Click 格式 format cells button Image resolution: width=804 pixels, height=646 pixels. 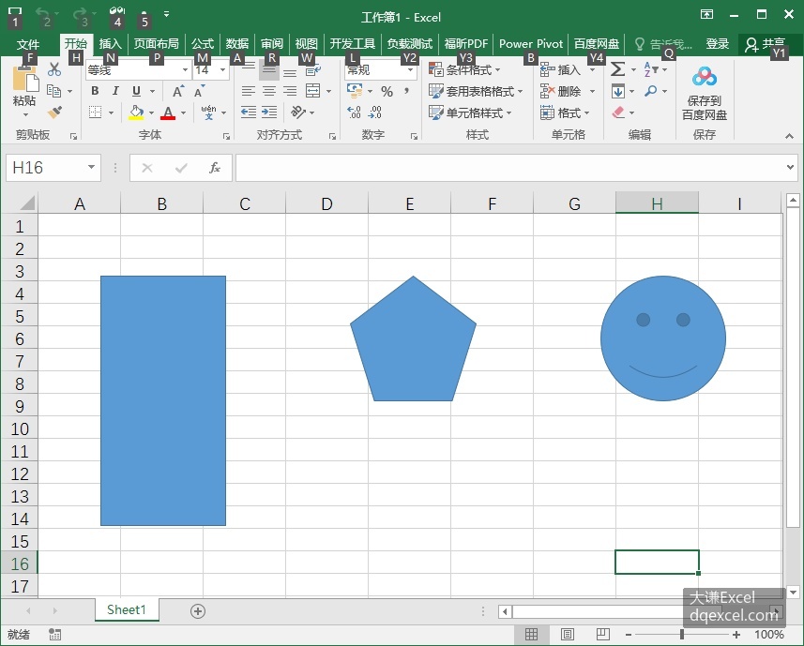(565, 113)
